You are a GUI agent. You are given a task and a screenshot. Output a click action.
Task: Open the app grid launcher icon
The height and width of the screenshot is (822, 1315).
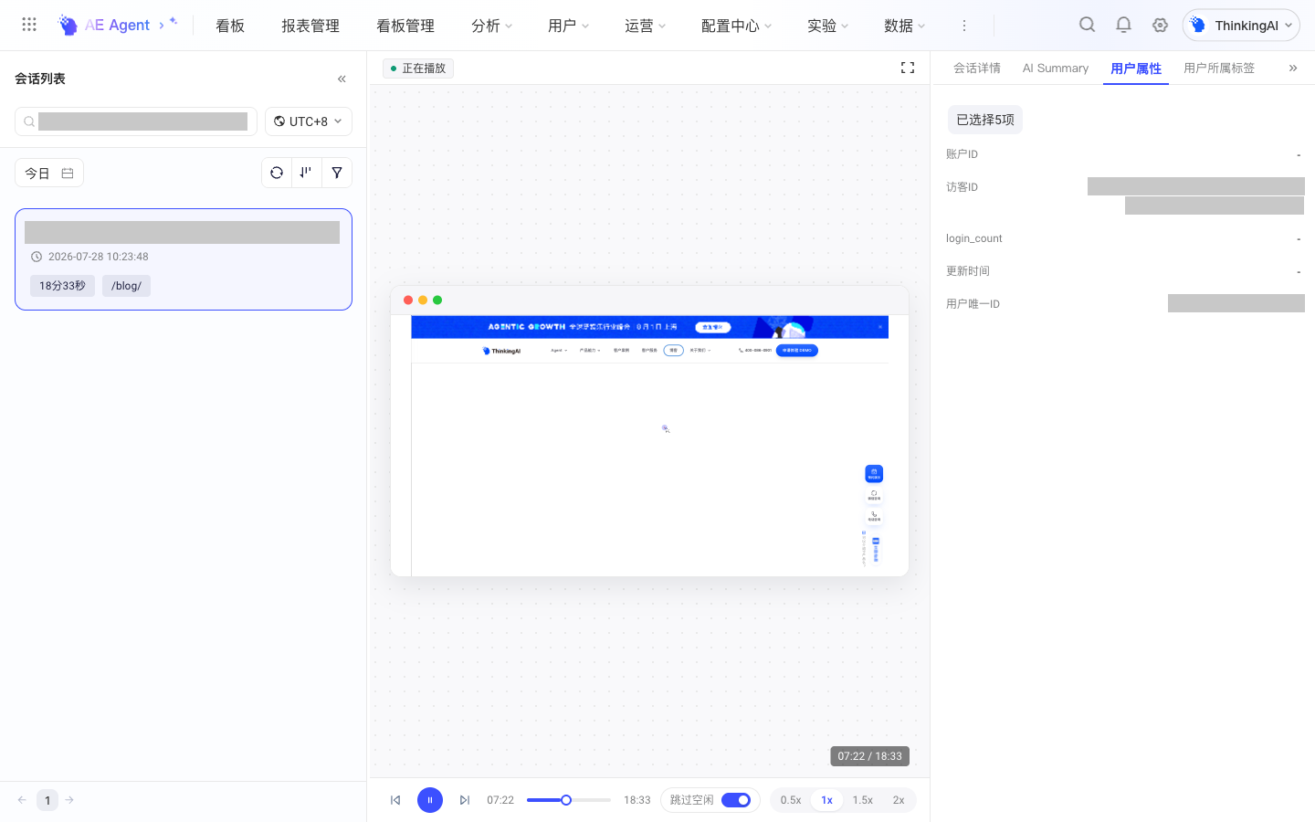(29, 25)
